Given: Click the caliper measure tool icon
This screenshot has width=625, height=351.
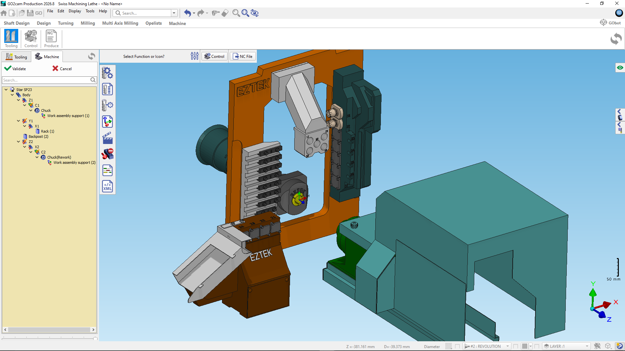Looking at the screenshot, I should [x=215, y=13].
